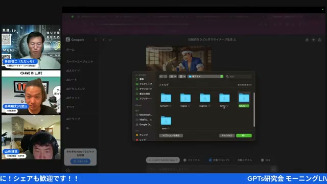Open the current folder path popup
Viewport: 327px width, 184px height.
tap(205, 77)
